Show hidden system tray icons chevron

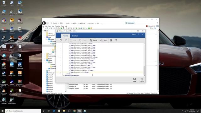pyautogui.click(x=182, y=111)
